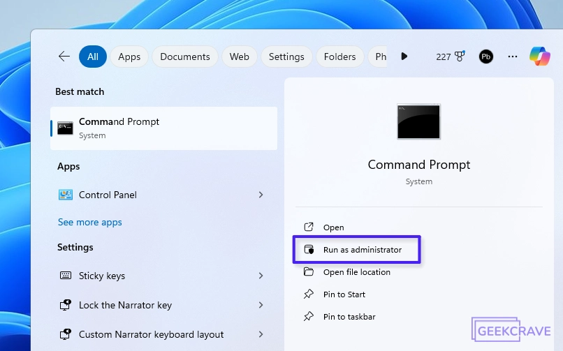Image resolution: width=563 pixels, height=351 pixels.
Task: Click the Open action's arrow icon
Action: (x=309, y=227)
